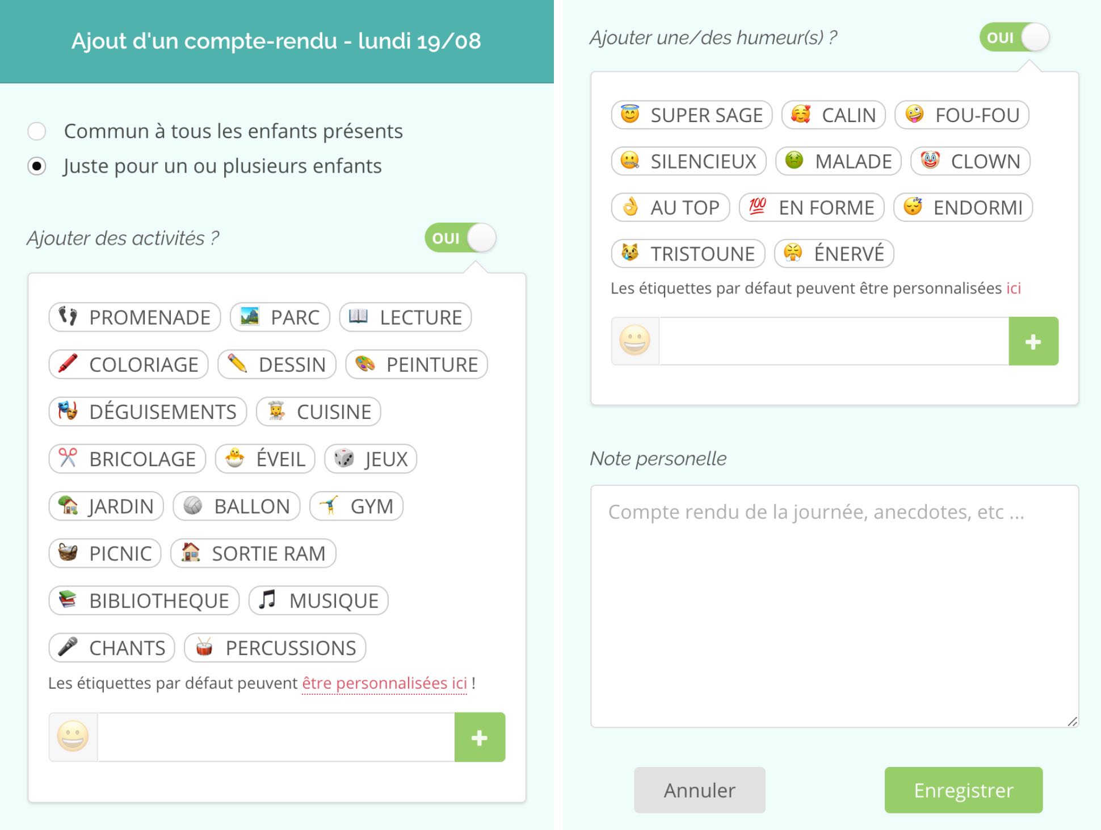The image size is (1101, 830).
Task: Open emoji picker for custom activity
Action: (x=73, y=737)
